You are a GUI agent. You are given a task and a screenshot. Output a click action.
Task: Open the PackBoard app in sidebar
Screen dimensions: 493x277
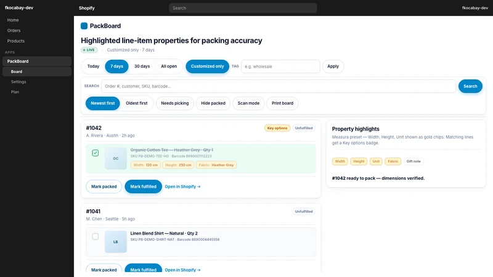37,61
